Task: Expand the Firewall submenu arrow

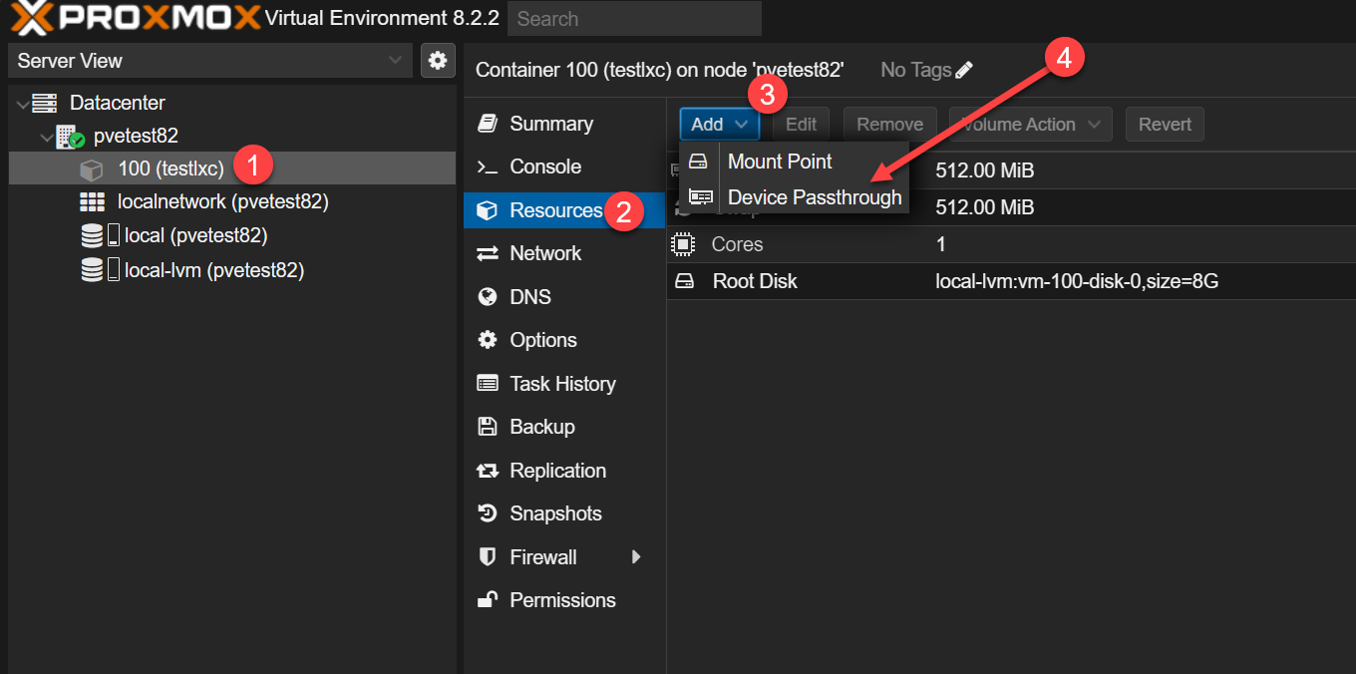Action: [x=636, y=557]
